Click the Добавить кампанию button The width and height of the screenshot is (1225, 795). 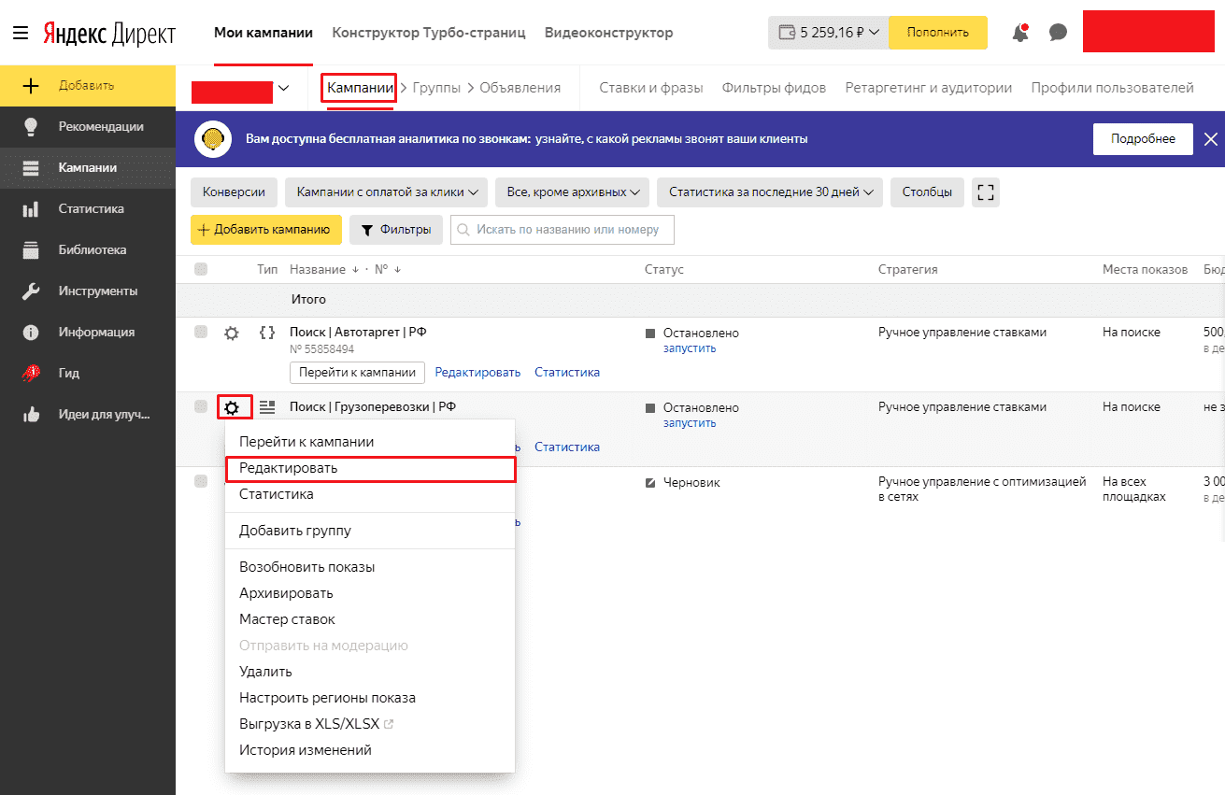[266, 230]
